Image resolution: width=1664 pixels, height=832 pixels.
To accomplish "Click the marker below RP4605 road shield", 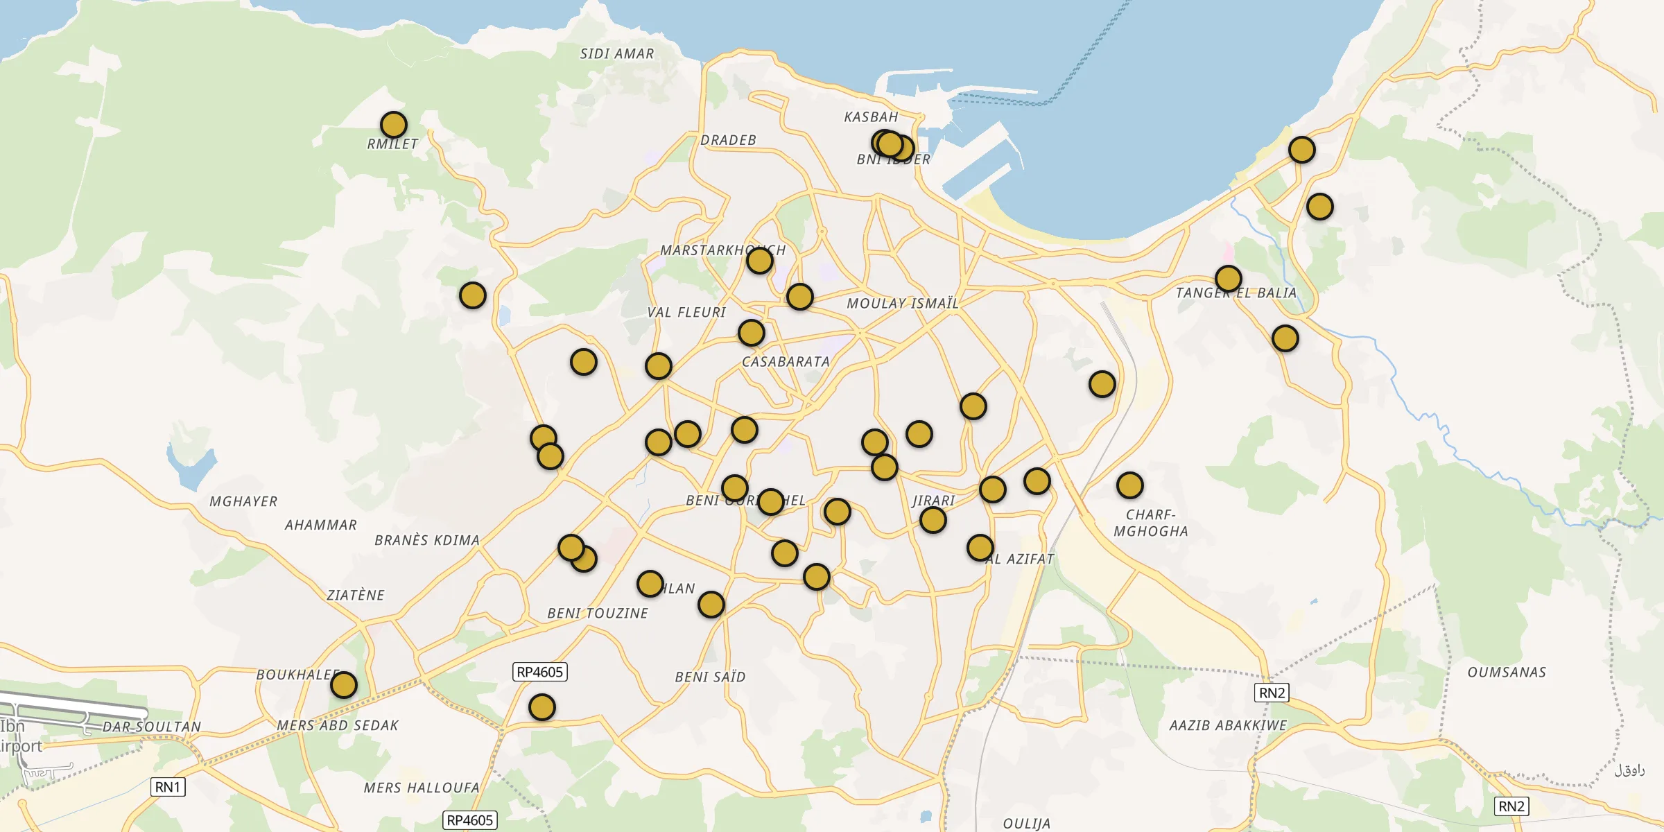I will [x=542, y=707].
